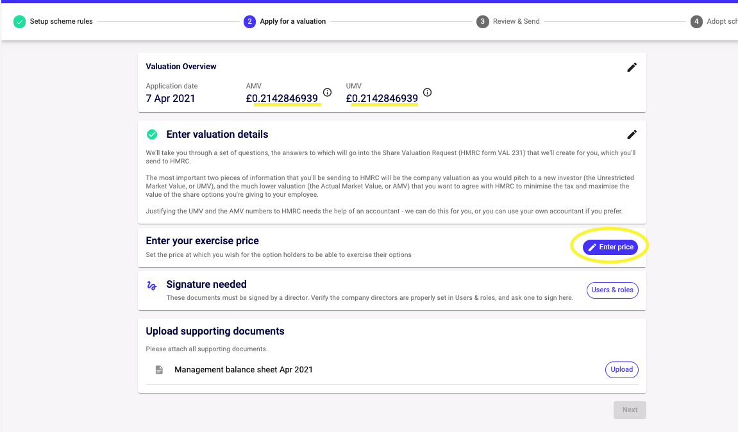Select step 3 number badge

[482, 22]
